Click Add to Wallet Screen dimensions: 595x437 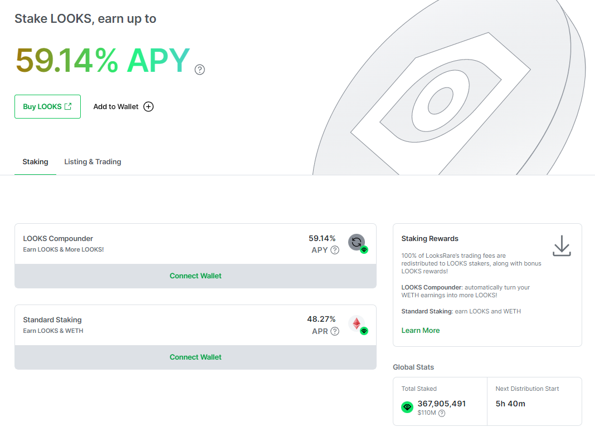tap(123, 106)
